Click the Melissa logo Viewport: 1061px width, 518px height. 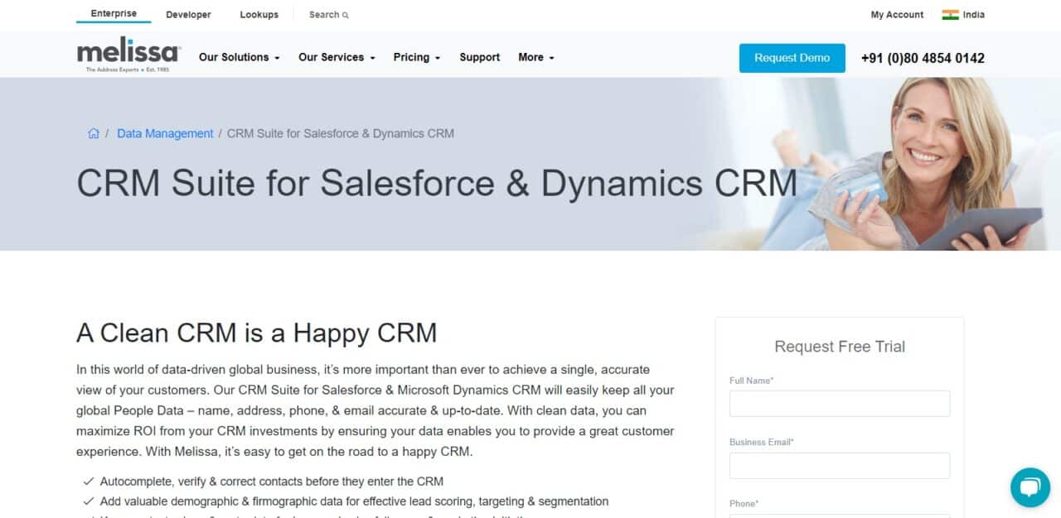pyautogui.click(x=128, y=56)
